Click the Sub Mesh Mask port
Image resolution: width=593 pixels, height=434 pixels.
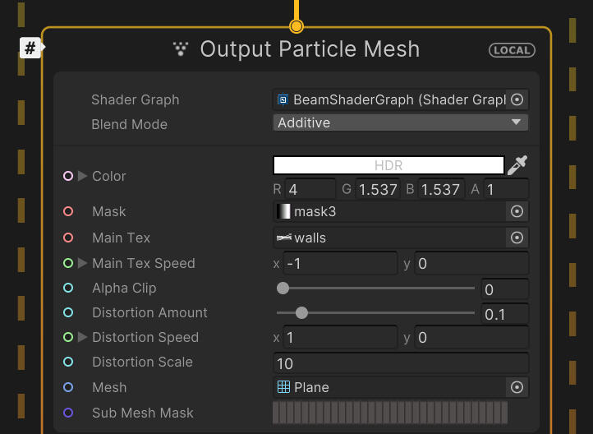[68, 413]
